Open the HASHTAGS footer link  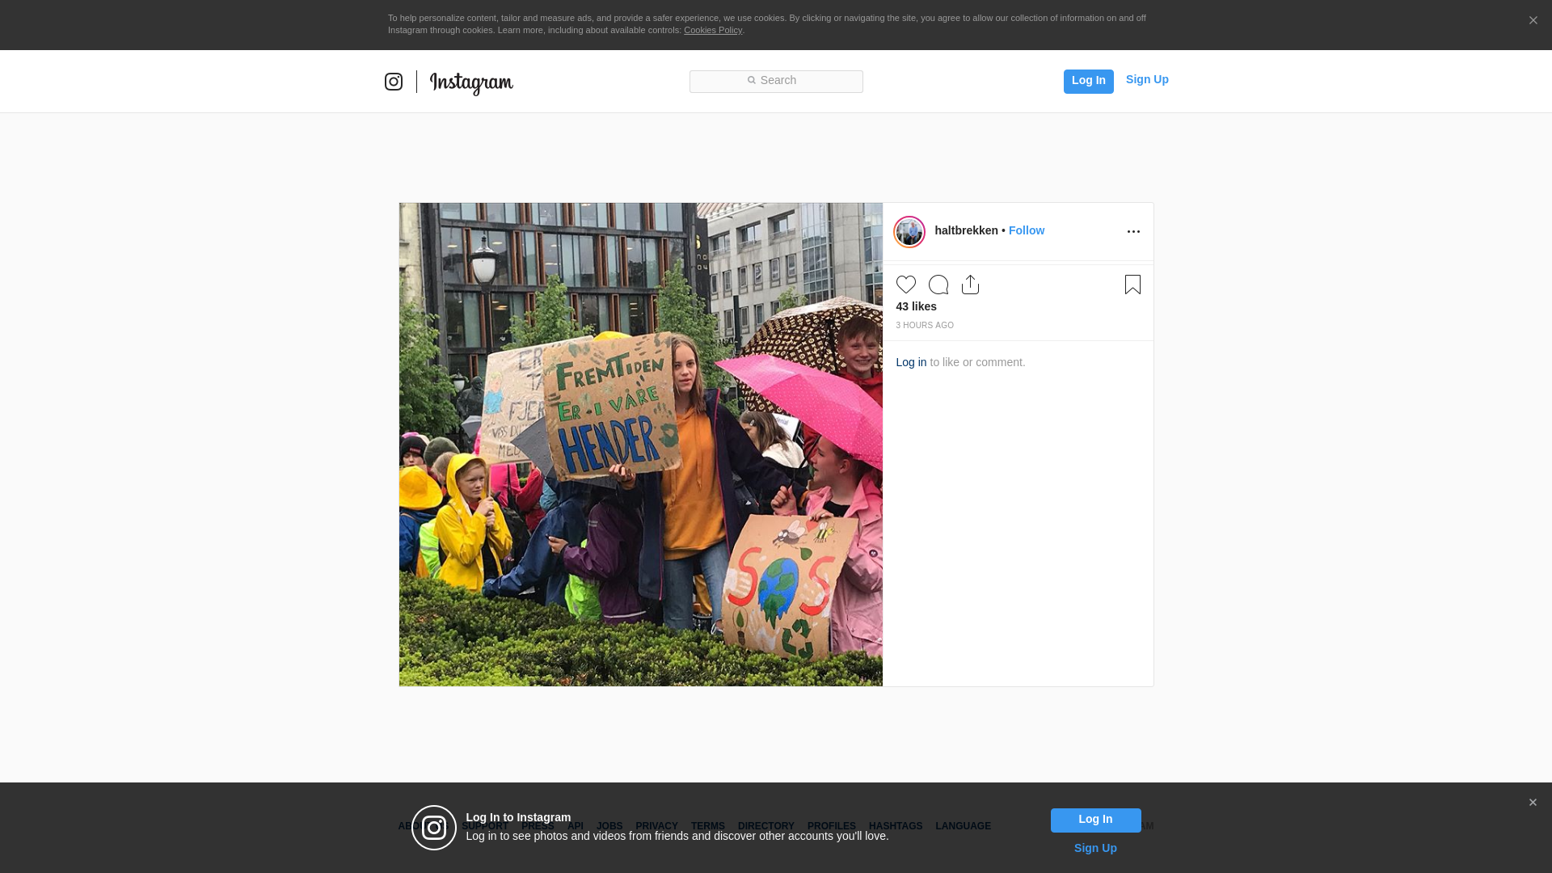[x=895, y=826]
